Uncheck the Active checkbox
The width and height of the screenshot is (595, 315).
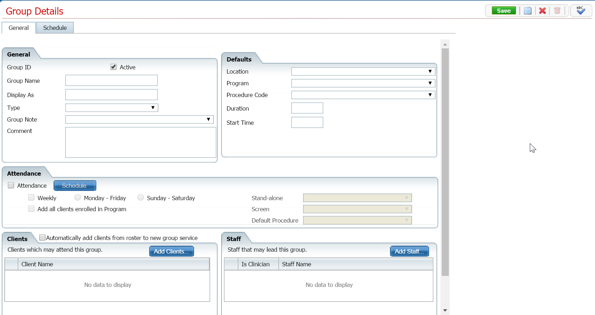[x=114, y=67]
